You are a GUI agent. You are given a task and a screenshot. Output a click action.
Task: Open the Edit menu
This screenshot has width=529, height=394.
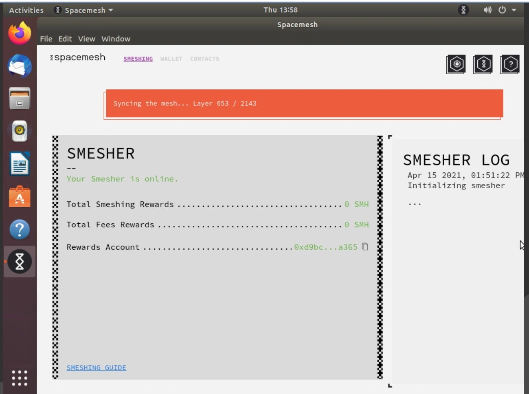(65, 39)
